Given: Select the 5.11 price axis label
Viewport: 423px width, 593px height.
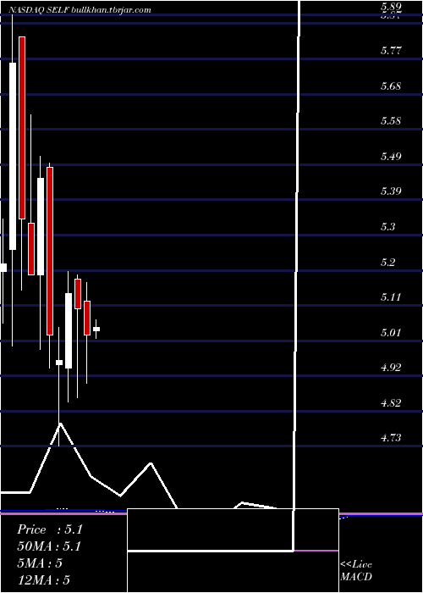Looking at the screenshot, I should [391, 297].
